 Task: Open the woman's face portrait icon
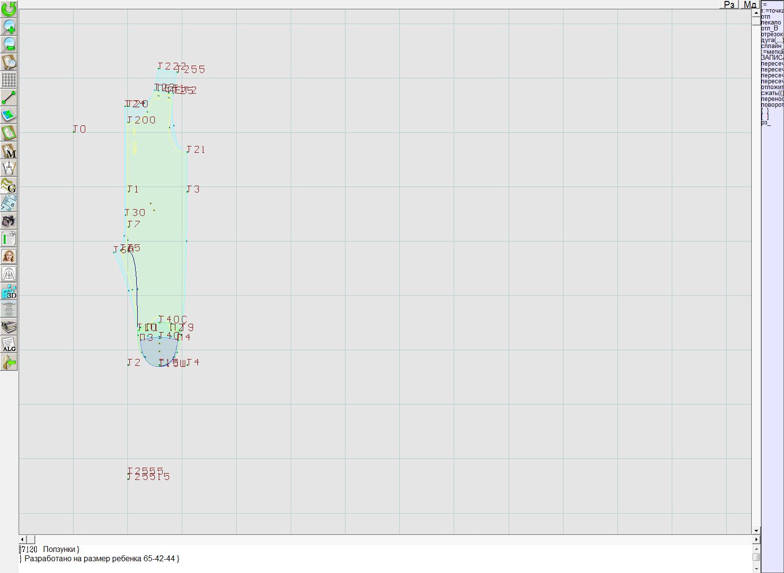pyautogui.click(x=9, y=256)
